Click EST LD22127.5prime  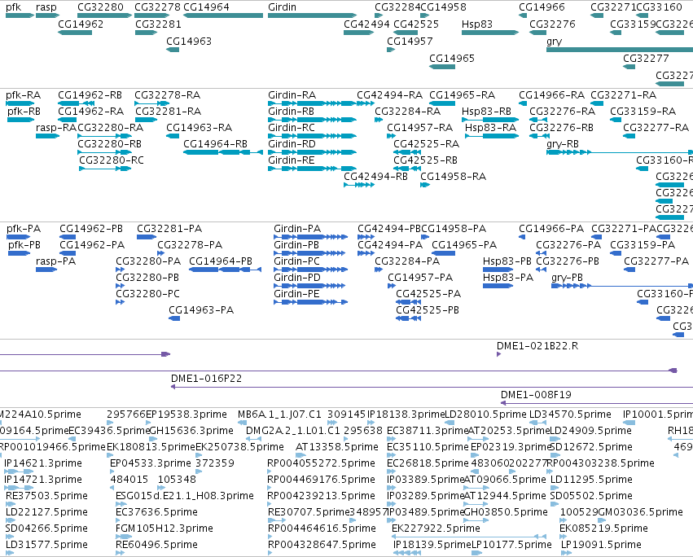click(46, 512)
